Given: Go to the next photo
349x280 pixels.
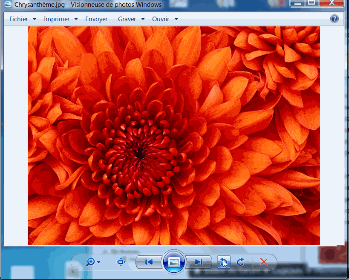Looking at the screenshot, I should [199, 262].
